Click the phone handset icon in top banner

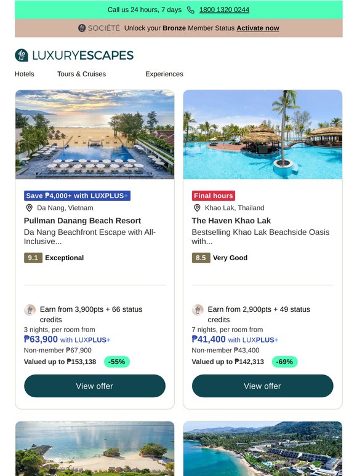point(190,10)
